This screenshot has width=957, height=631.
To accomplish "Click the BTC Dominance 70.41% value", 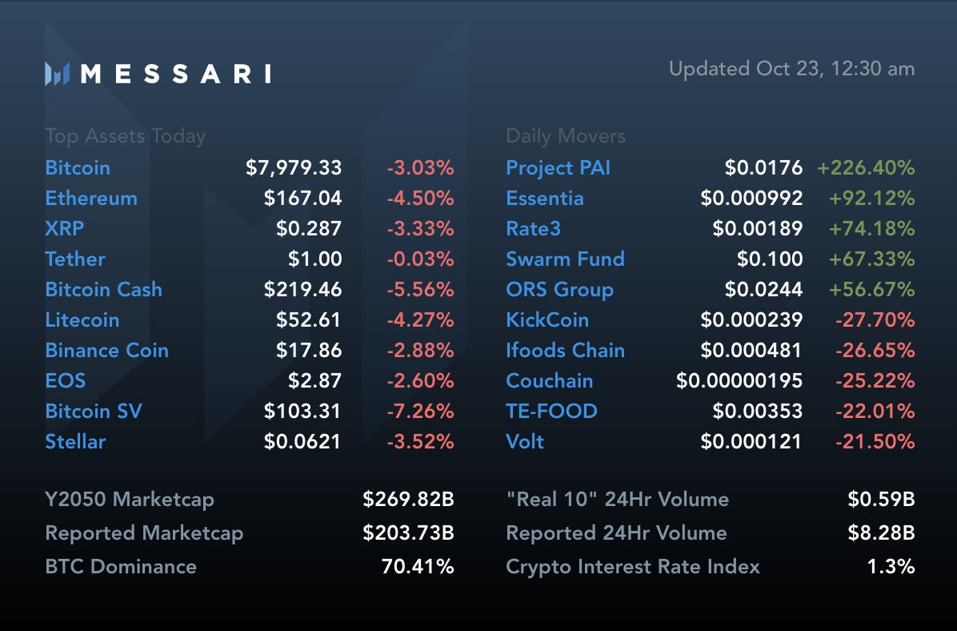I will [x=418, y=567].
